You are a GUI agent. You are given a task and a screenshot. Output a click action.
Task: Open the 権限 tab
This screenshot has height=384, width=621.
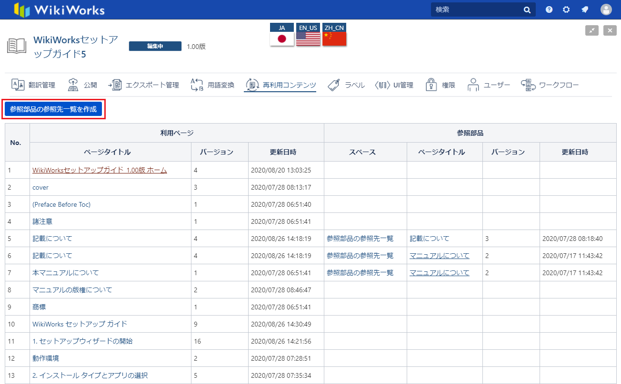click(x=441, y=85)
